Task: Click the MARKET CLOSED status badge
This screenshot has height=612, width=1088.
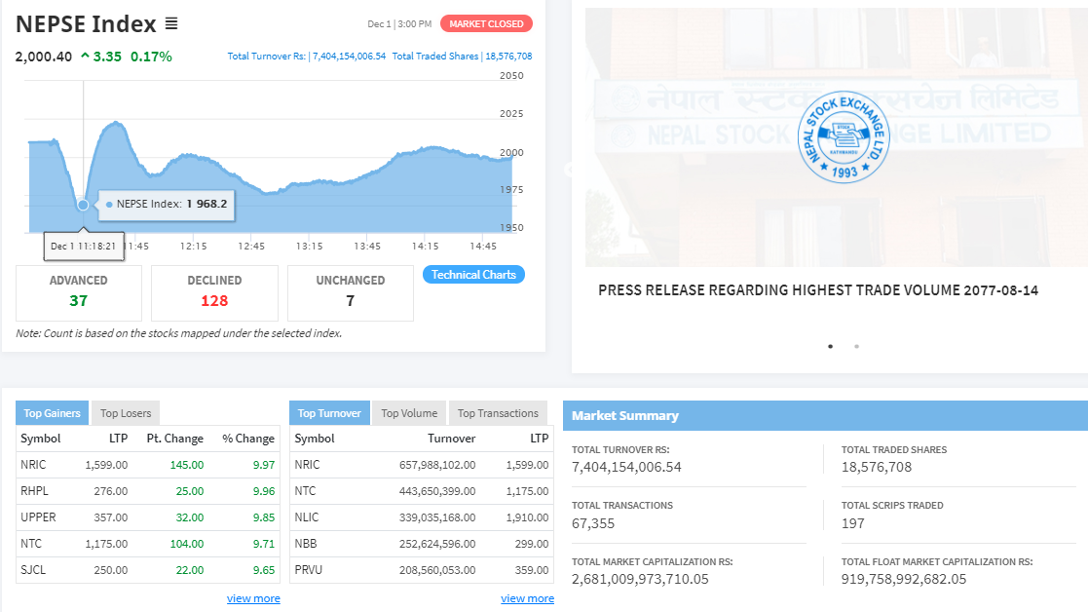Action: tap(486, 23)
